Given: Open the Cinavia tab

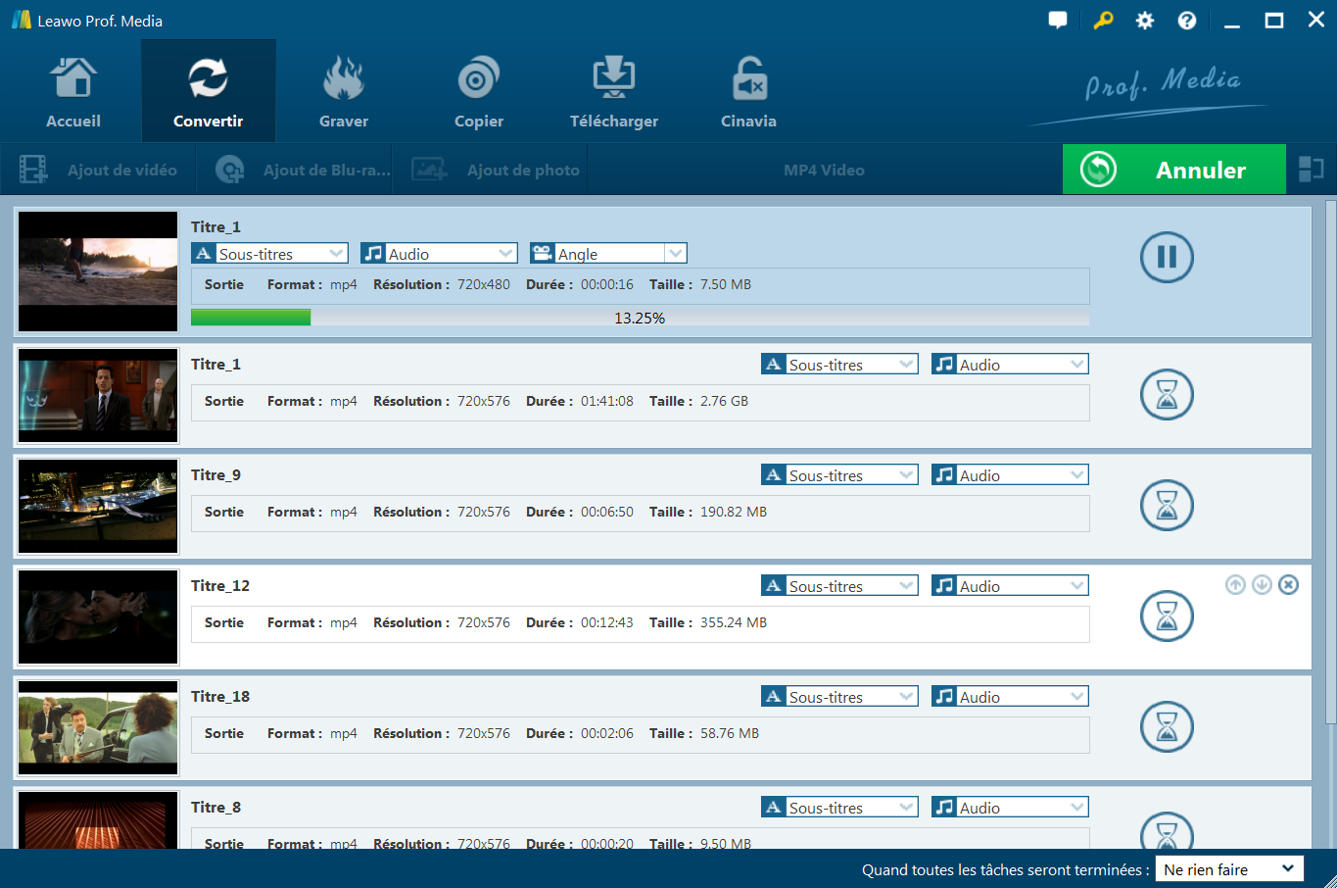Looking at the screenshot, I should 749,92.
